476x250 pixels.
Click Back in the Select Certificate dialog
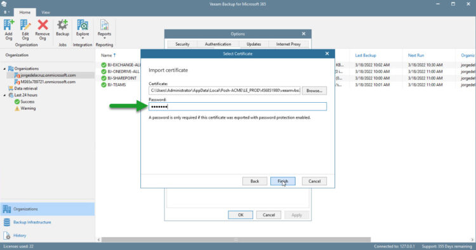[255, 181]
